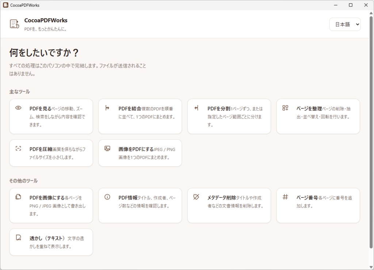The image size is (374, 270).
Task: Click the CocoaPDFWorks header title text
Action: tap(46, 20)
